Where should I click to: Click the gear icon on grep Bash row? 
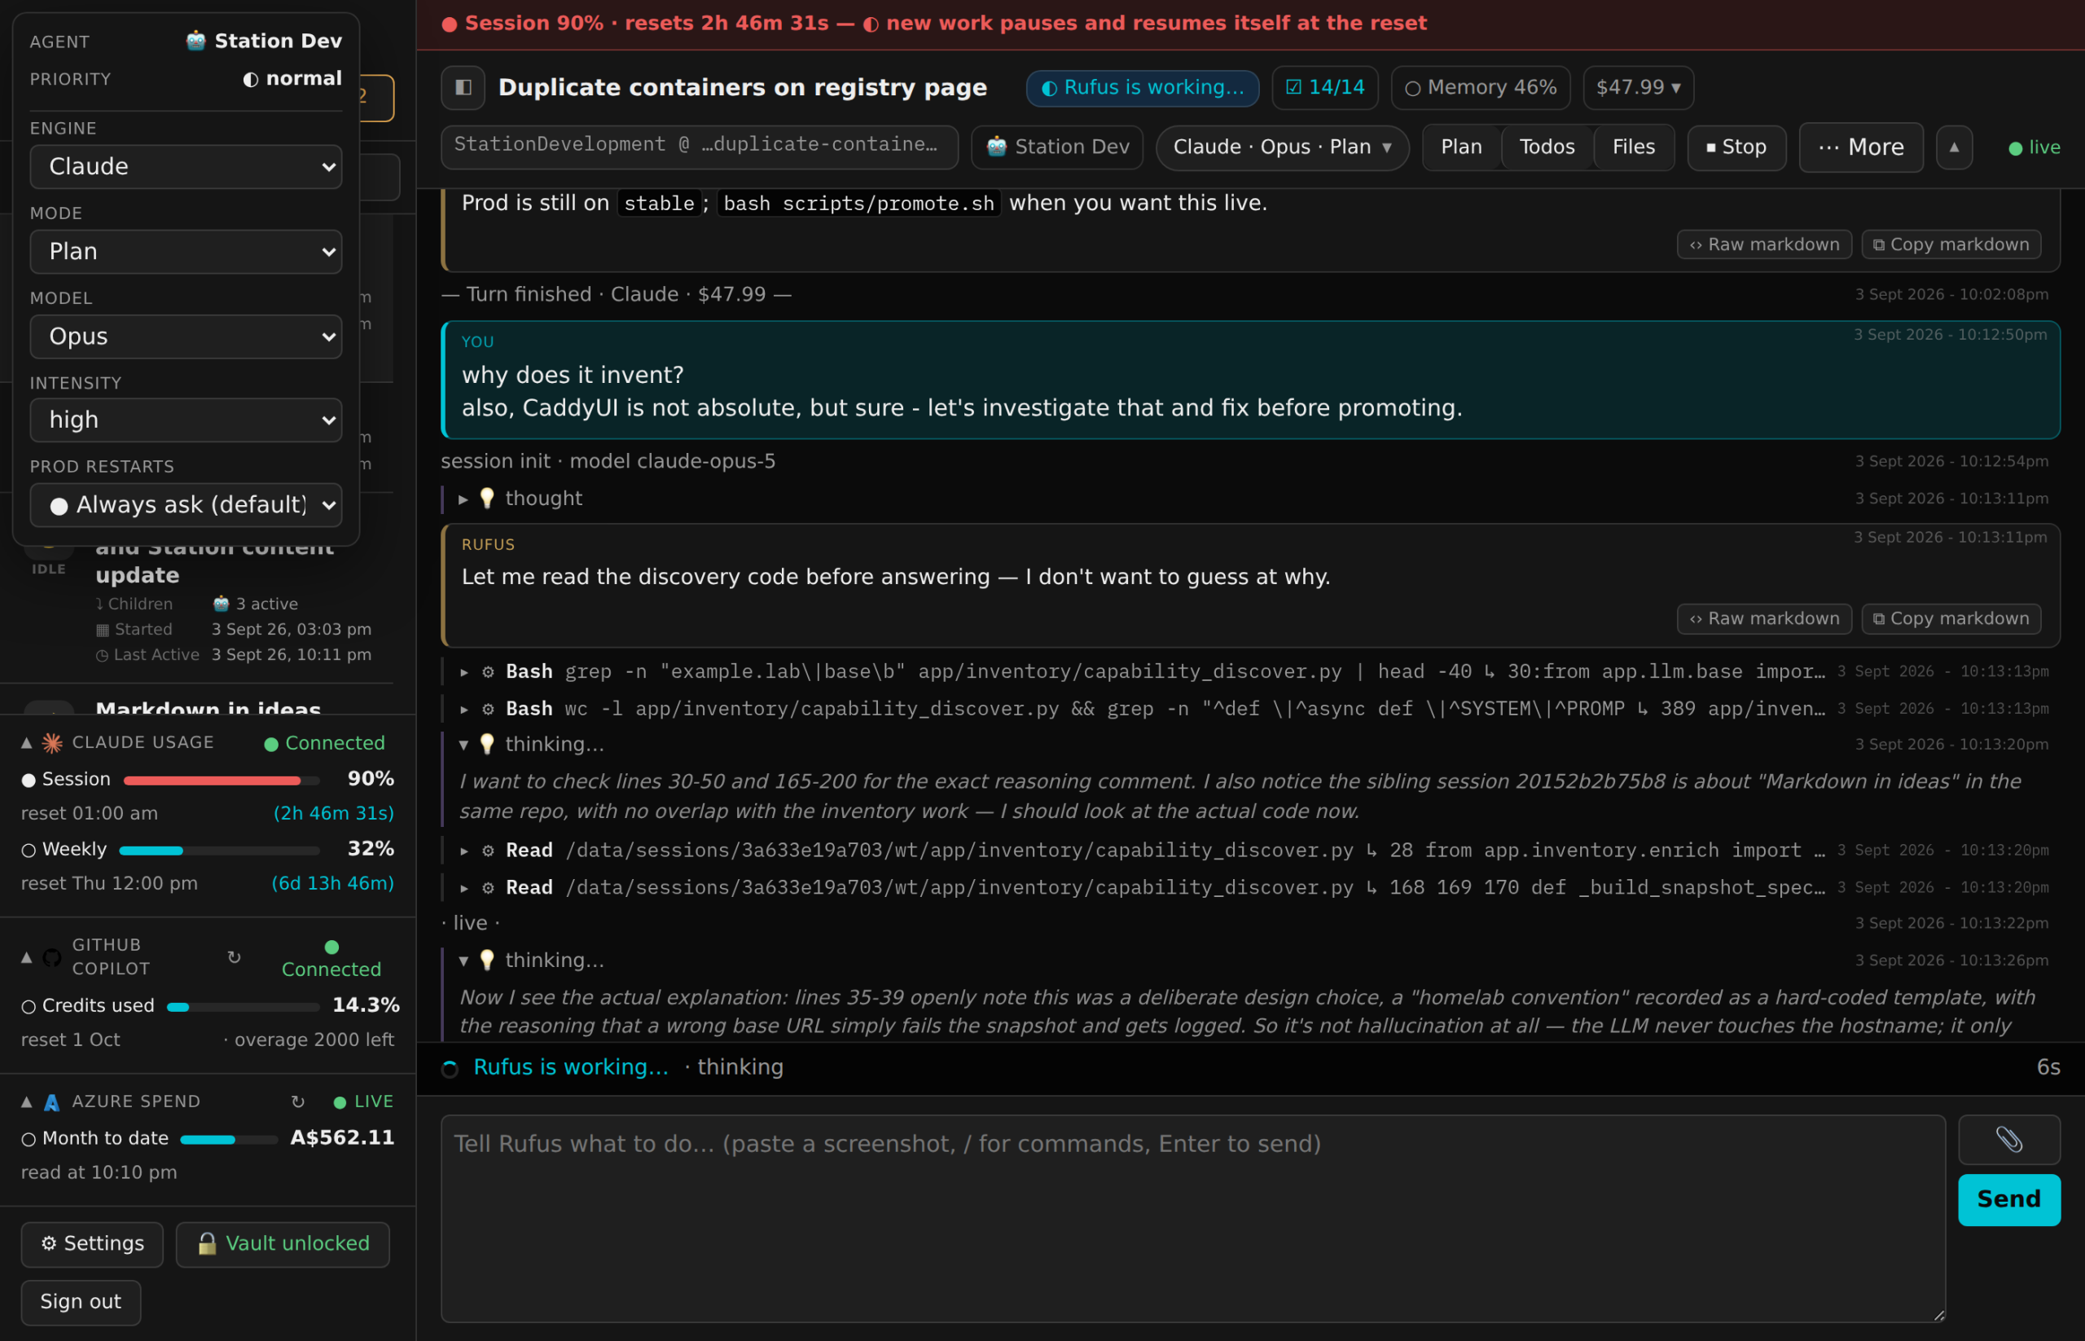[x=489, y=671]
